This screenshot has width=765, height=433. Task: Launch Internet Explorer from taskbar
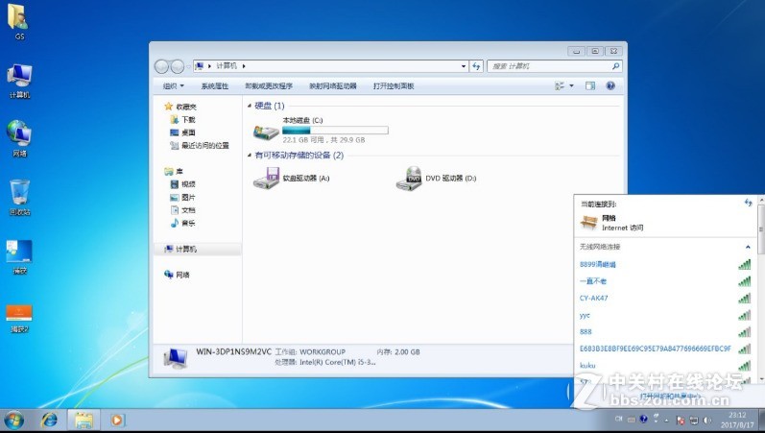tap(49, 421)
